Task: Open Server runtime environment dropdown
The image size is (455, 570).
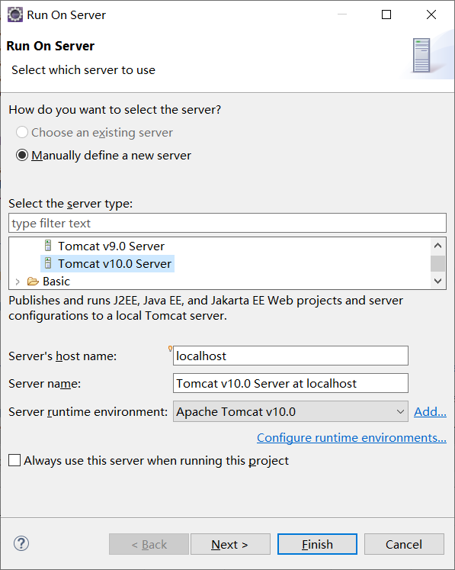Action: point(290,411)
